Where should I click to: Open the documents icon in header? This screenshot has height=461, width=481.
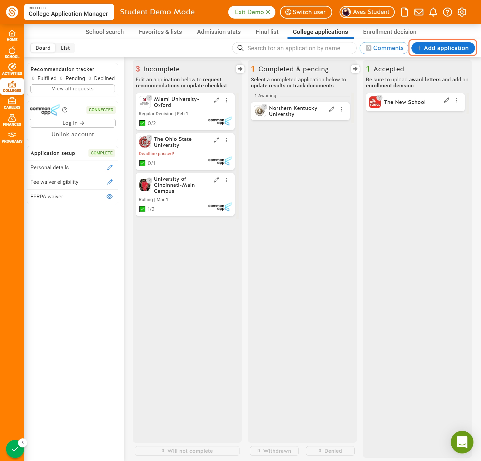pyautogui.click(x=404, y=12)
